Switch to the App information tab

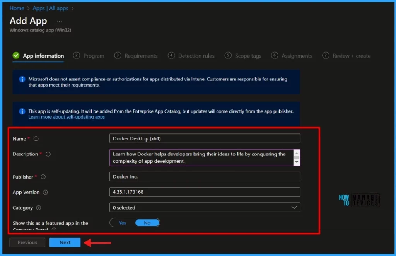(x=38, y=56)
